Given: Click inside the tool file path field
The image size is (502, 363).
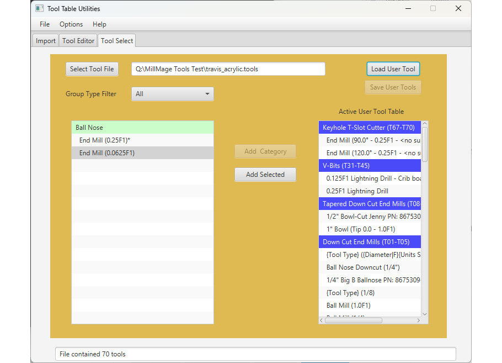Looking at the screenshot, I should (229, 69).
